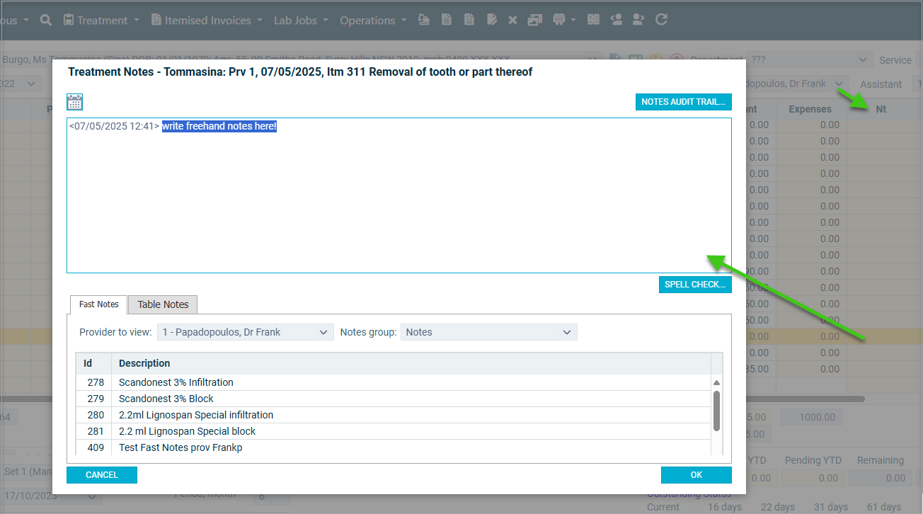Click the fast notes list scrollbar thumb
The image size is (923, 514).
[716, 411]
